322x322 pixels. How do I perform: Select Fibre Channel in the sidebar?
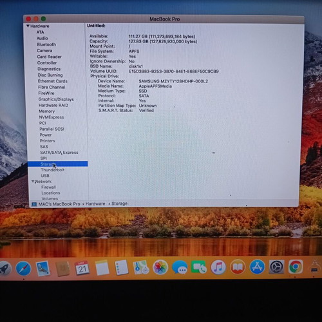tap(52, 87)
